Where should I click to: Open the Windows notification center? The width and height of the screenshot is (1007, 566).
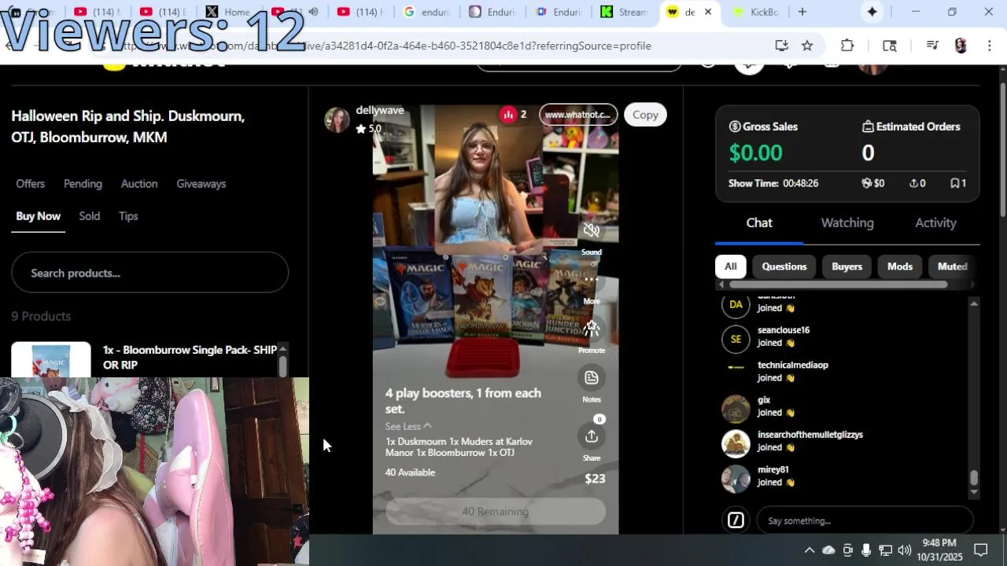tap(981, 549)
